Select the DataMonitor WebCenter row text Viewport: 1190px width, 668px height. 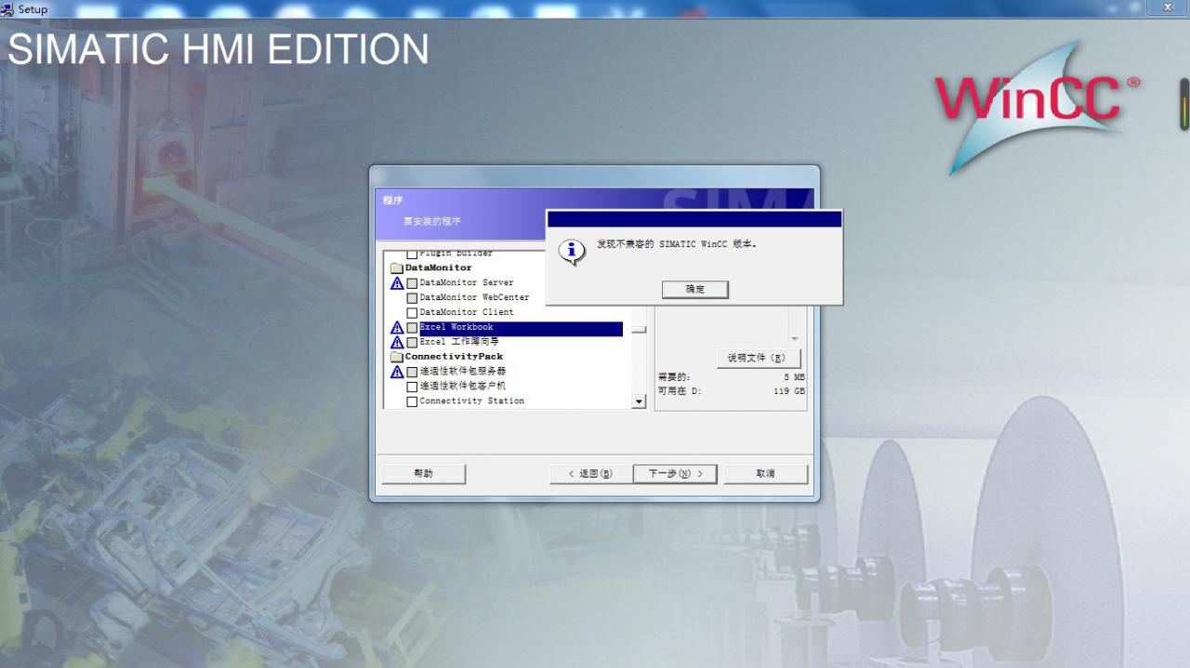474,298
